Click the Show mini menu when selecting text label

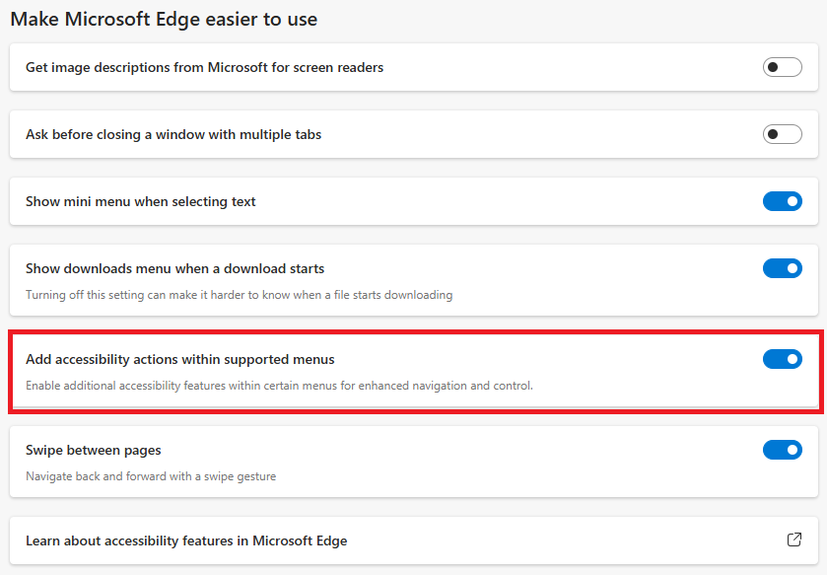141,201
